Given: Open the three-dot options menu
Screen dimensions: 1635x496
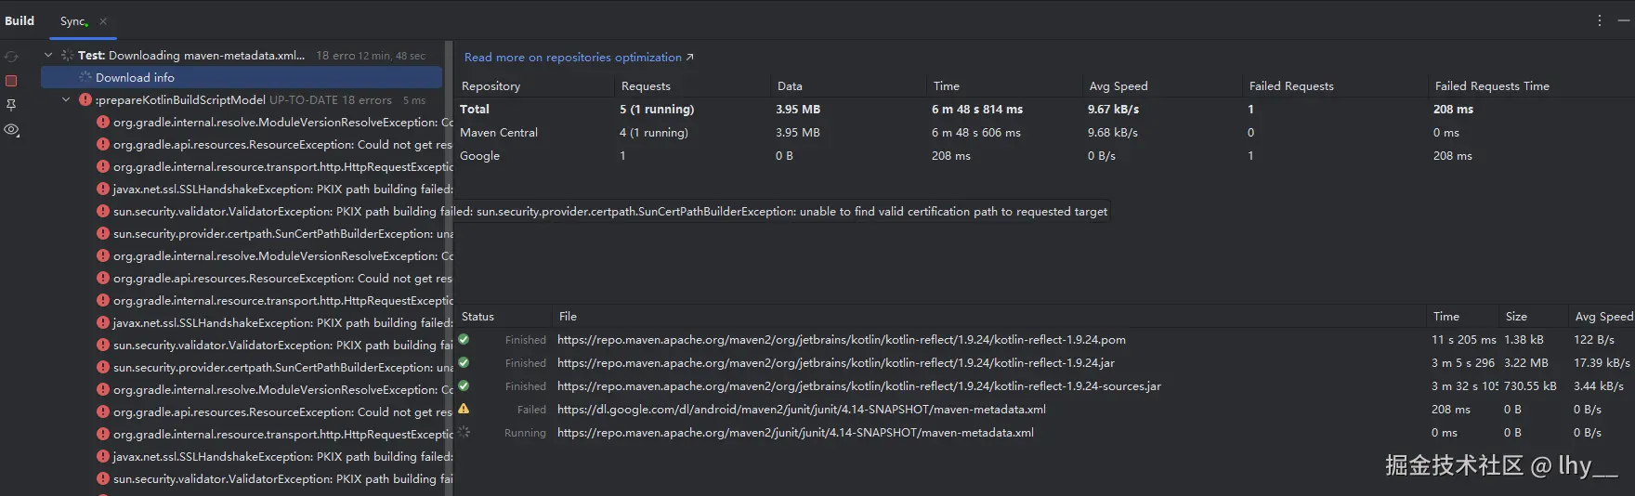Looking at the screenshot, I should coord(1599,20).
